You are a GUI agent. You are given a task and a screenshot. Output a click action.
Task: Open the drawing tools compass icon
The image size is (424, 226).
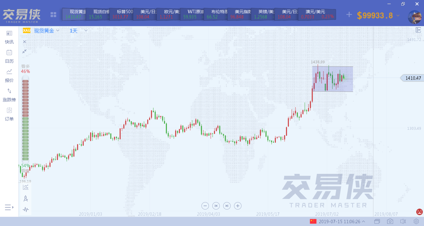pos(26,198)
